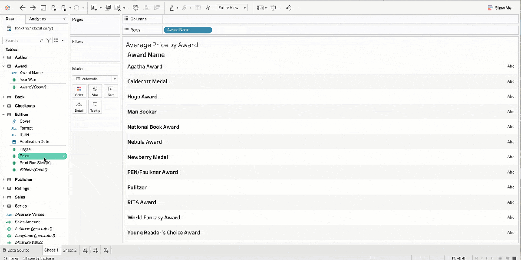Click the New Worksheet icon at bottom
This screenshot has width=521, height=260.
pos(85,250)
